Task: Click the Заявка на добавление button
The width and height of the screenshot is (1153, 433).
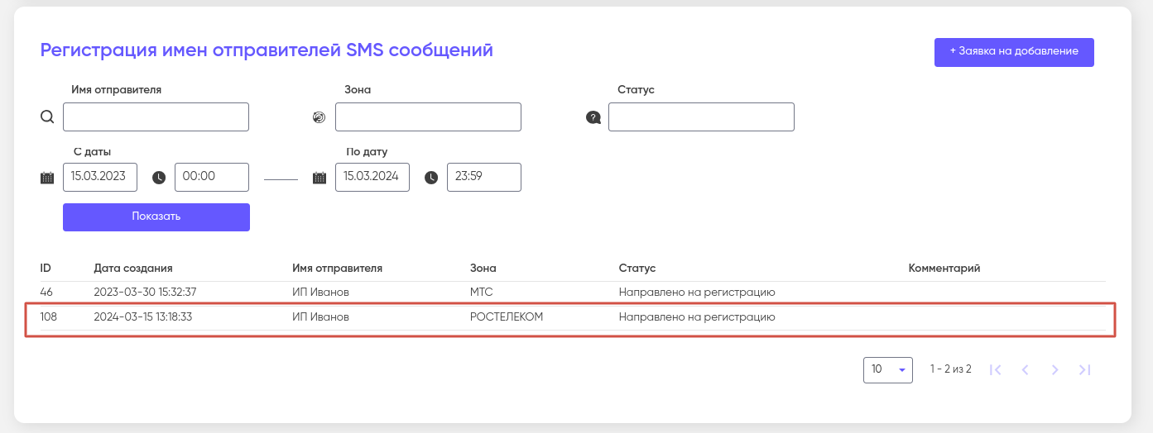Action: (1014, 51)
